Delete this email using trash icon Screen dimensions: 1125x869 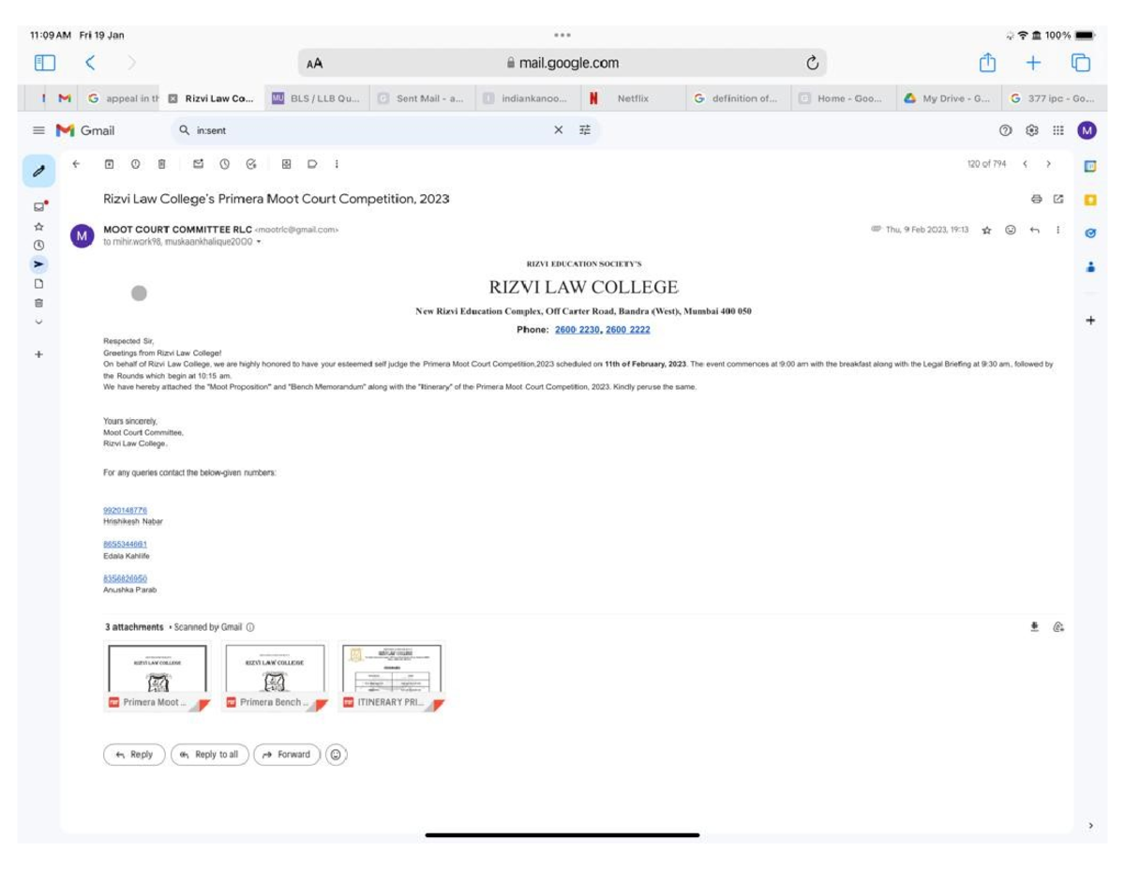tap(162, 164)
